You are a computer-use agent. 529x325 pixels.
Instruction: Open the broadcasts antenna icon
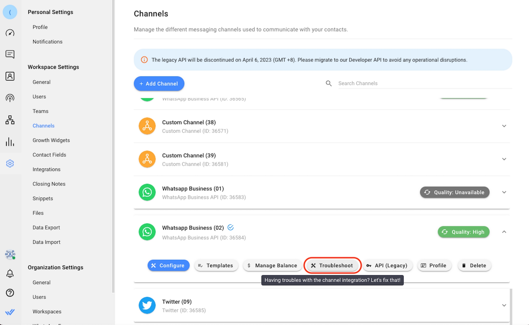coord(10,98)
